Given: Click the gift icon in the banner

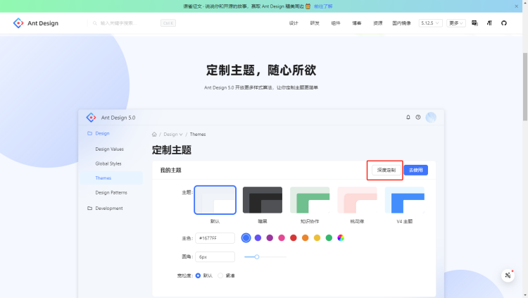Looking at the screenshot, I should pos(308,6).
